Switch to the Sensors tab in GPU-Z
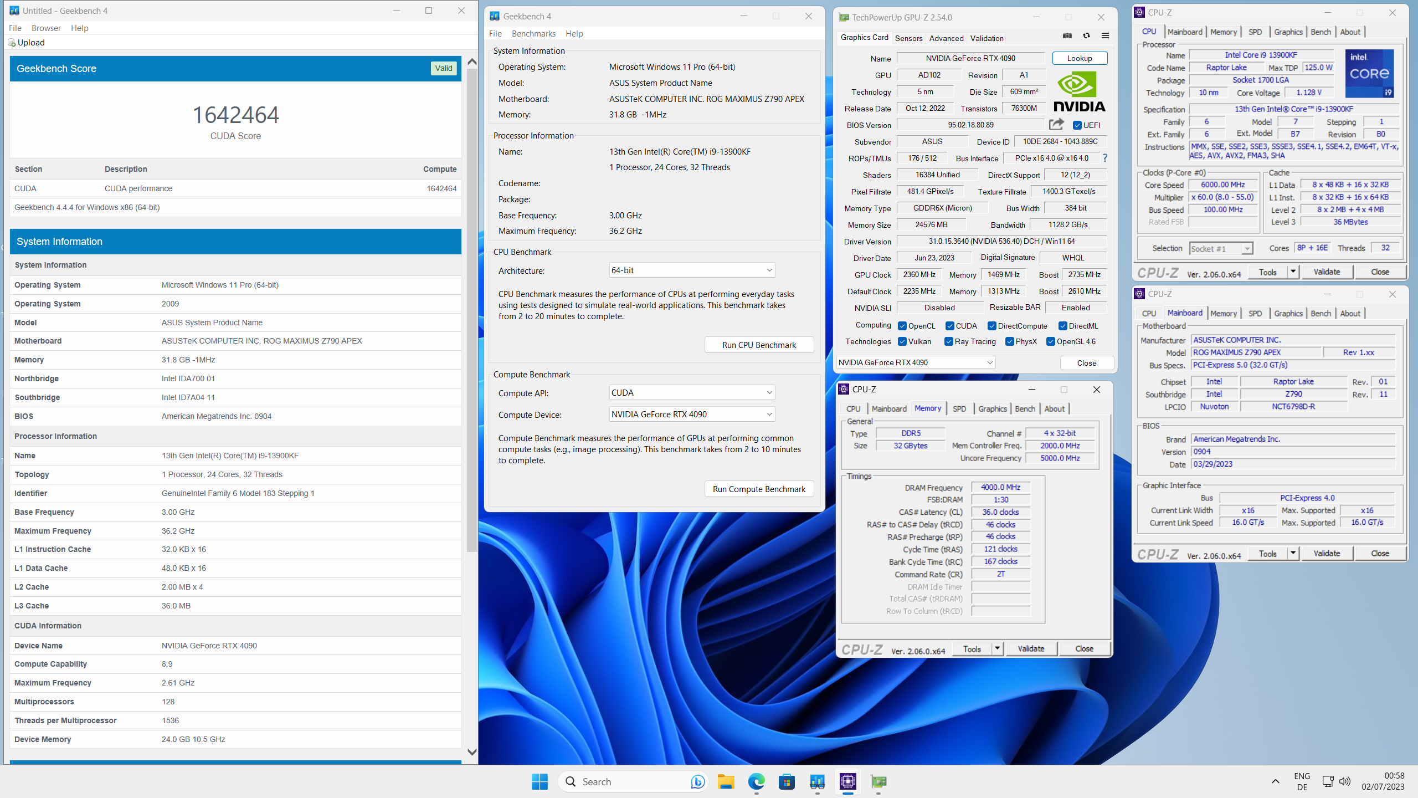Screen dimensions: 1418x798 point(908,38)
